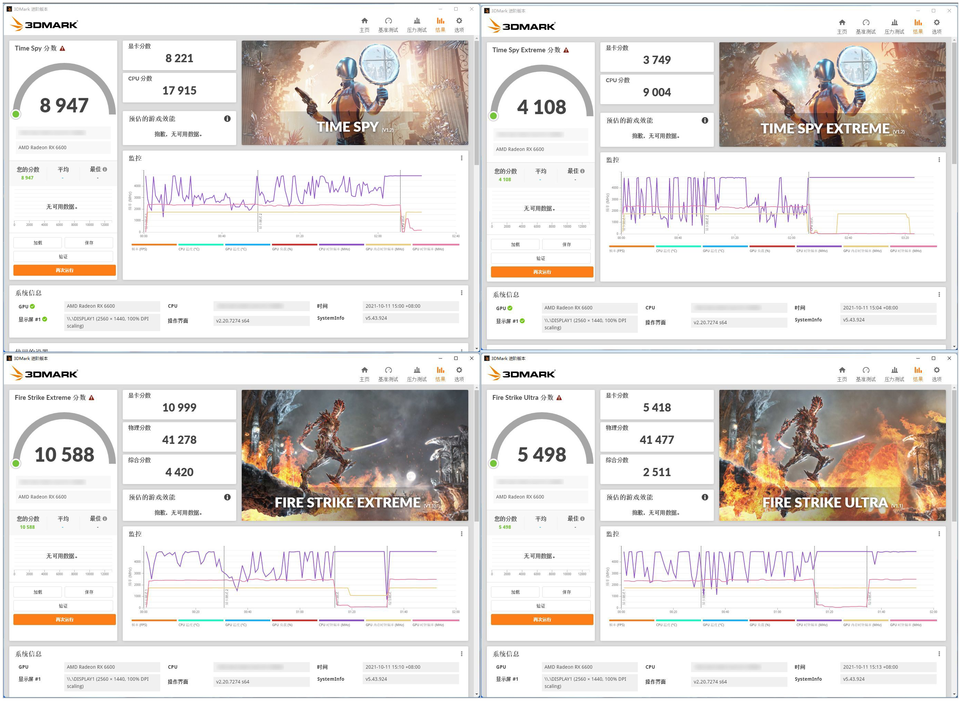
Task: Click best score info icon in Time Spy window
Action: point(105,169)
